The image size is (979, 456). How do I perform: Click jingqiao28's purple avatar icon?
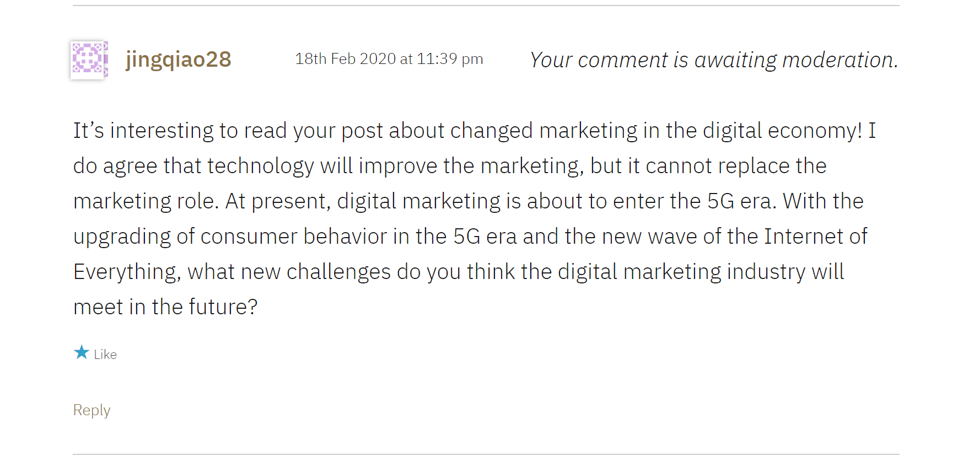pyautogui.click(x=88, y=59)
